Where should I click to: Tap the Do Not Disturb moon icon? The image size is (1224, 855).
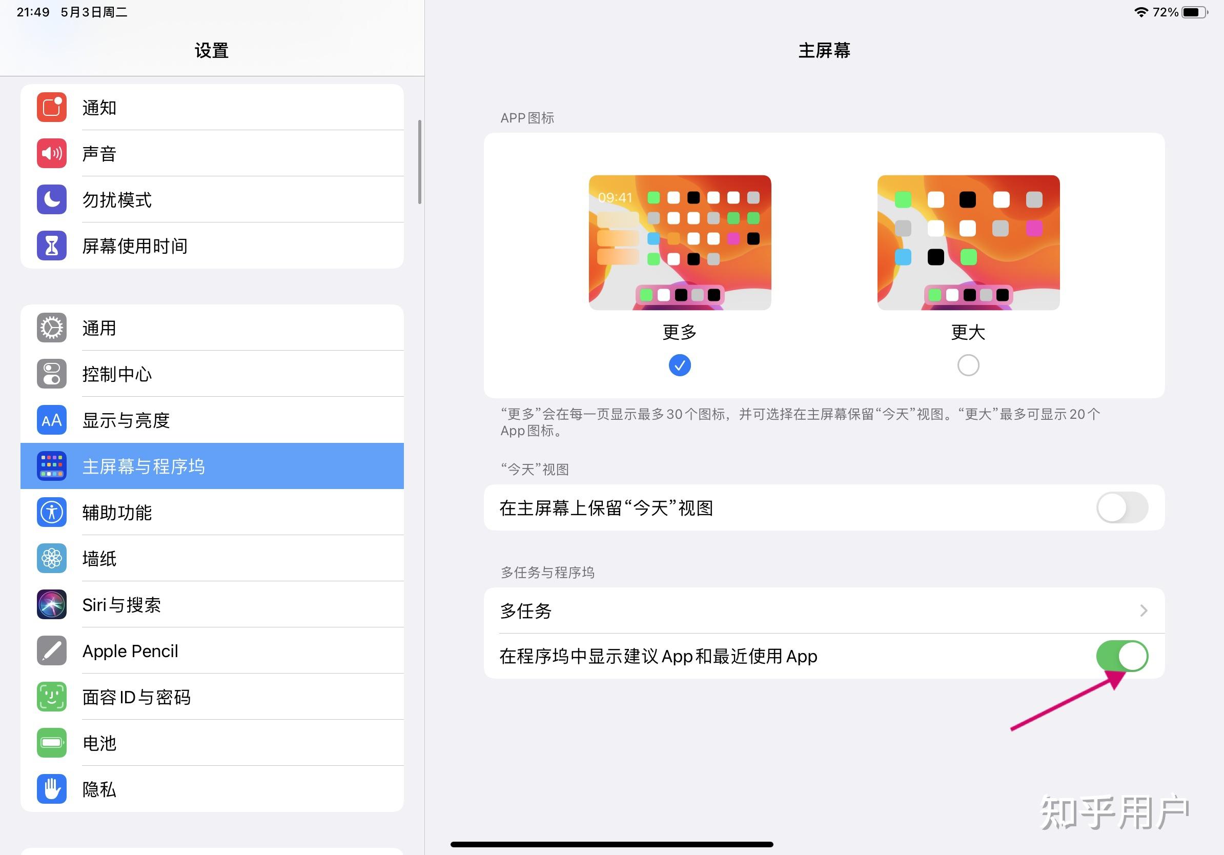52,199
